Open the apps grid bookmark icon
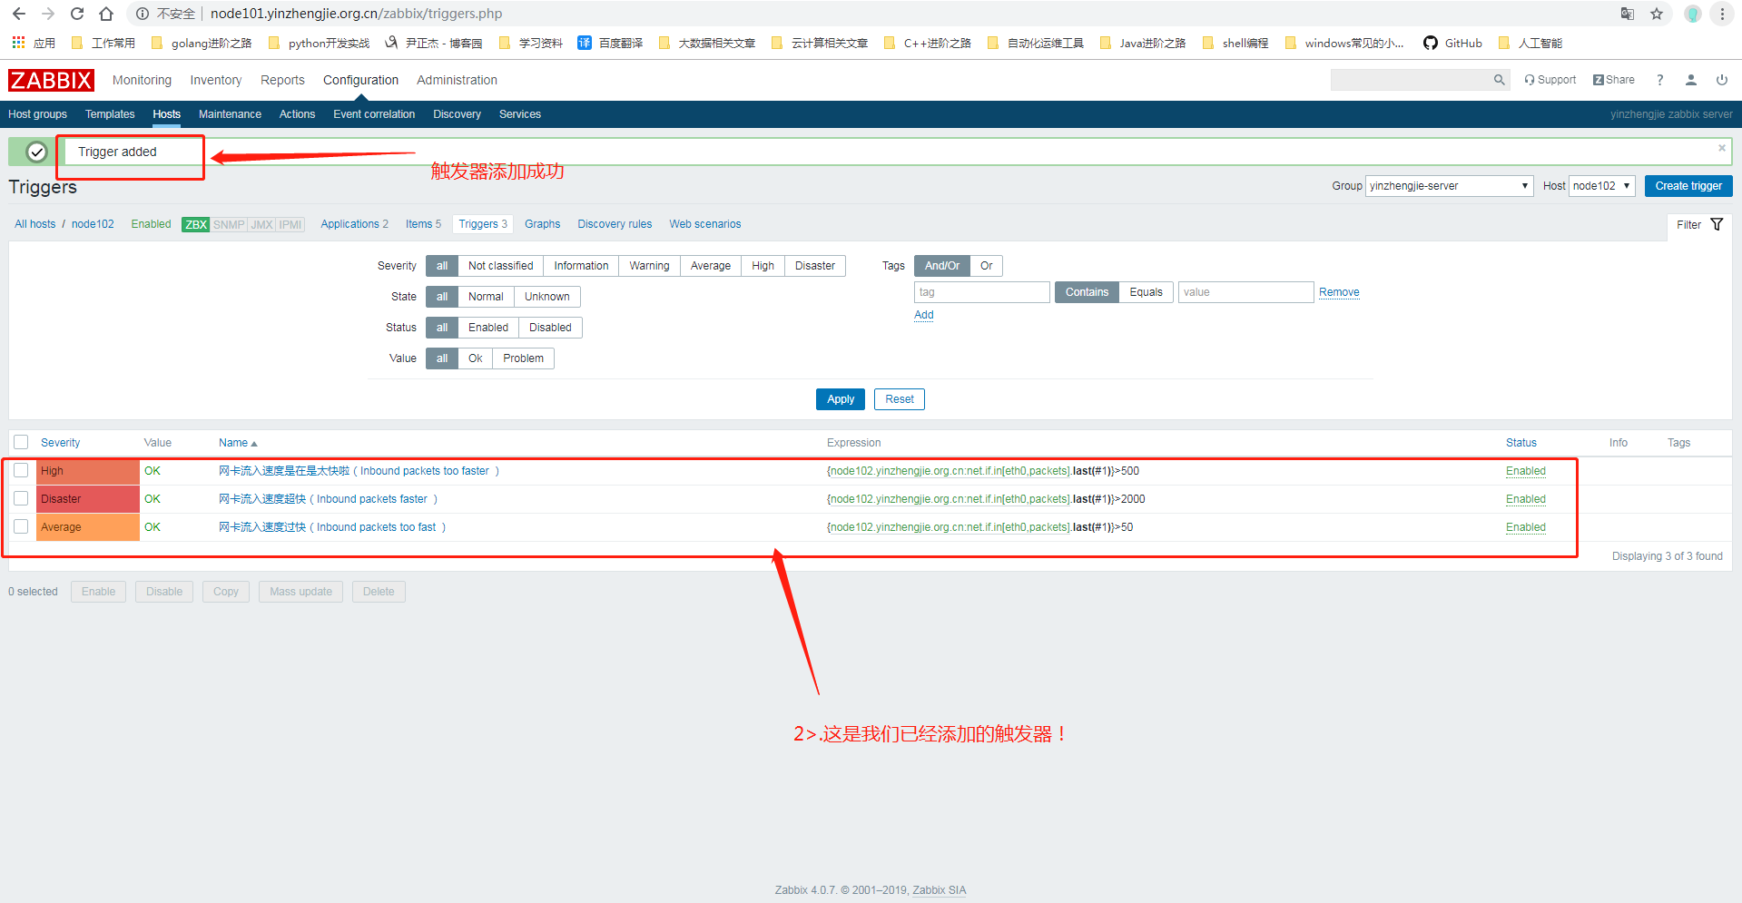The width and height of the screenshot is (1742, 903). coord(18,43)
